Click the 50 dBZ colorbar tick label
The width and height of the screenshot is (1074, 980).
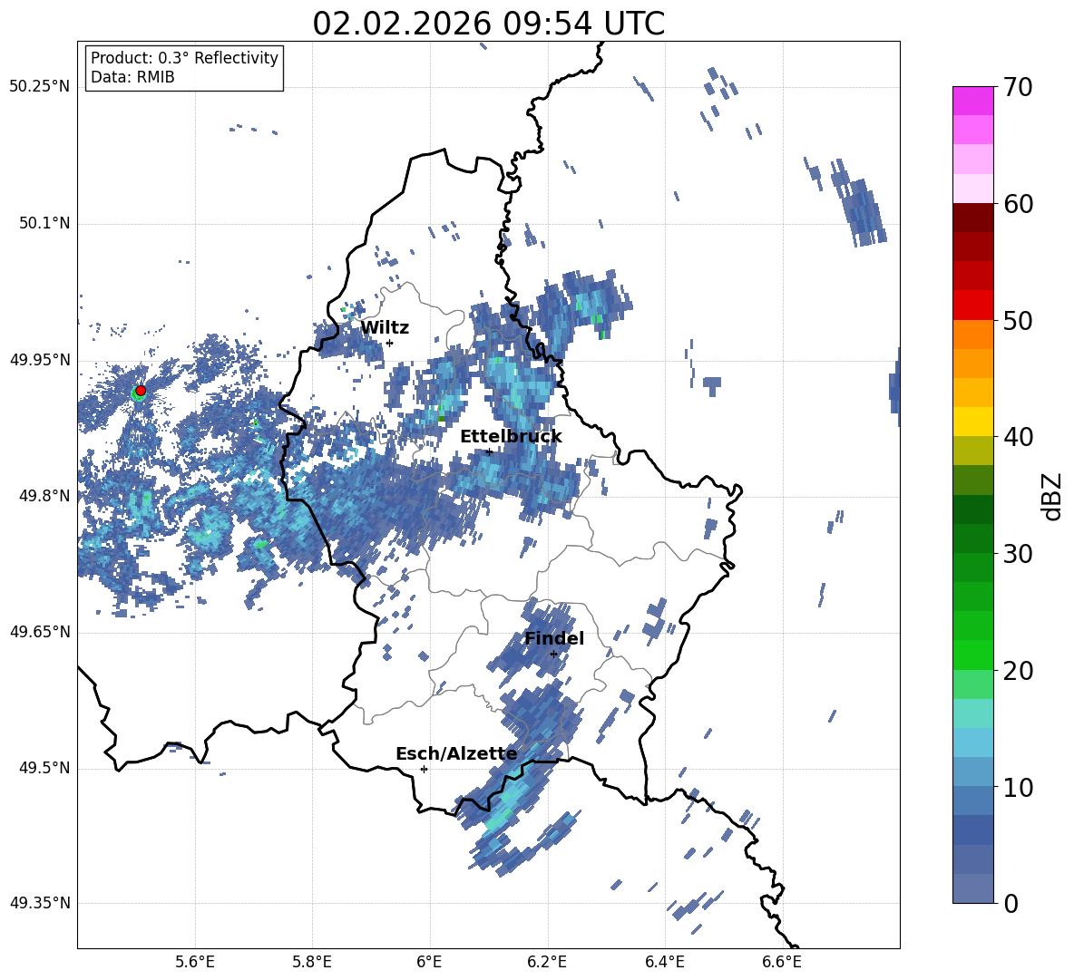tap(1018, 320)
